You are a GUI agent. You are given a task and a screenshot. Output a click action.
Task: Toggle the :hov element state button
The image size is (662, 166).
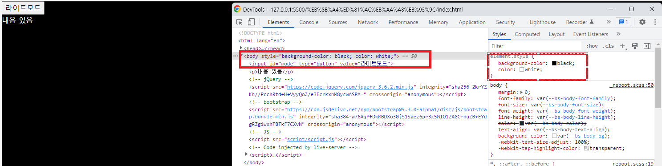[x=592, y=46]
